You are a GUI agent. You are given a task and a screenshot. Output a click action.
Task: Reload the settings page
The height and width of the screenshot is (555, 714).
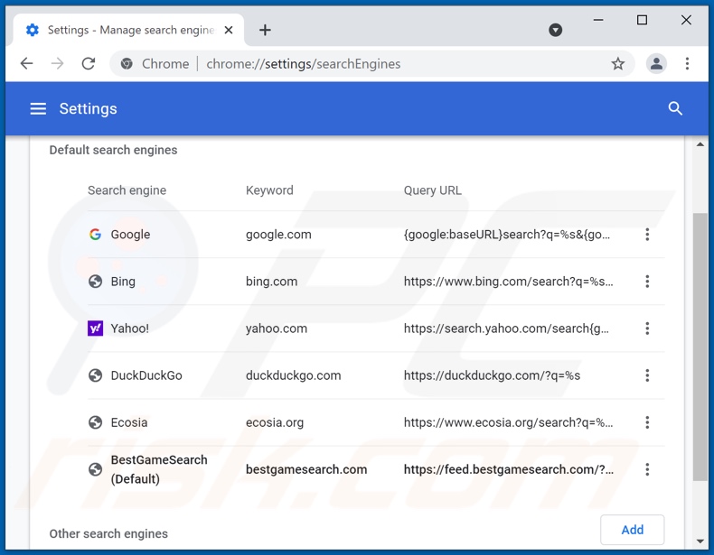click(89, 64)
